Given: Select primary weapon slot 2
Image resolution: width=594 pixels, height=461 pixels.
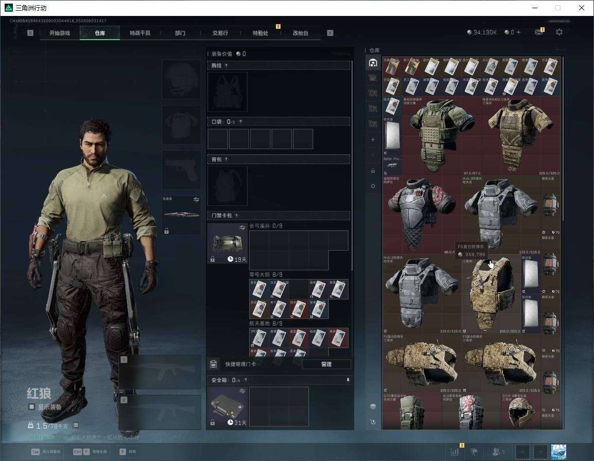Looking at the screenshot, I should (x=160, y=412).
